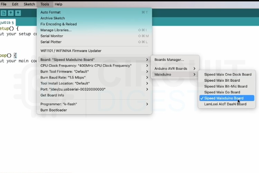259x173 pixels.
Task: Open the Help menu
Action: [58, 4]
